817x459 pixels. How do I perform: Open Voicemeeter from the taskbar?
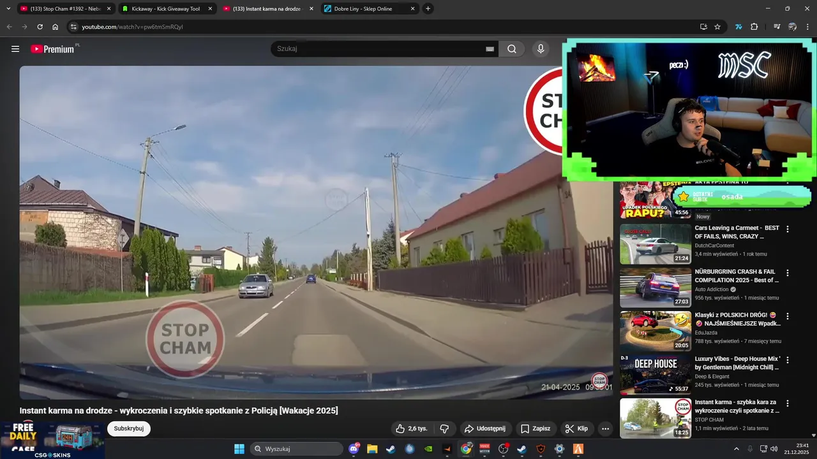click(x=484, y=449)
